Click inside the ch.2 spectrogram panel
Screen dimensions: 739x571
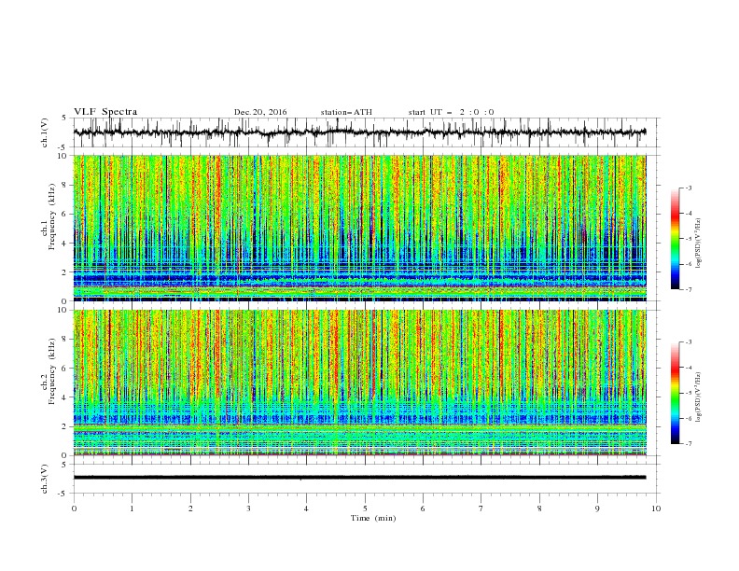point(359,383)
